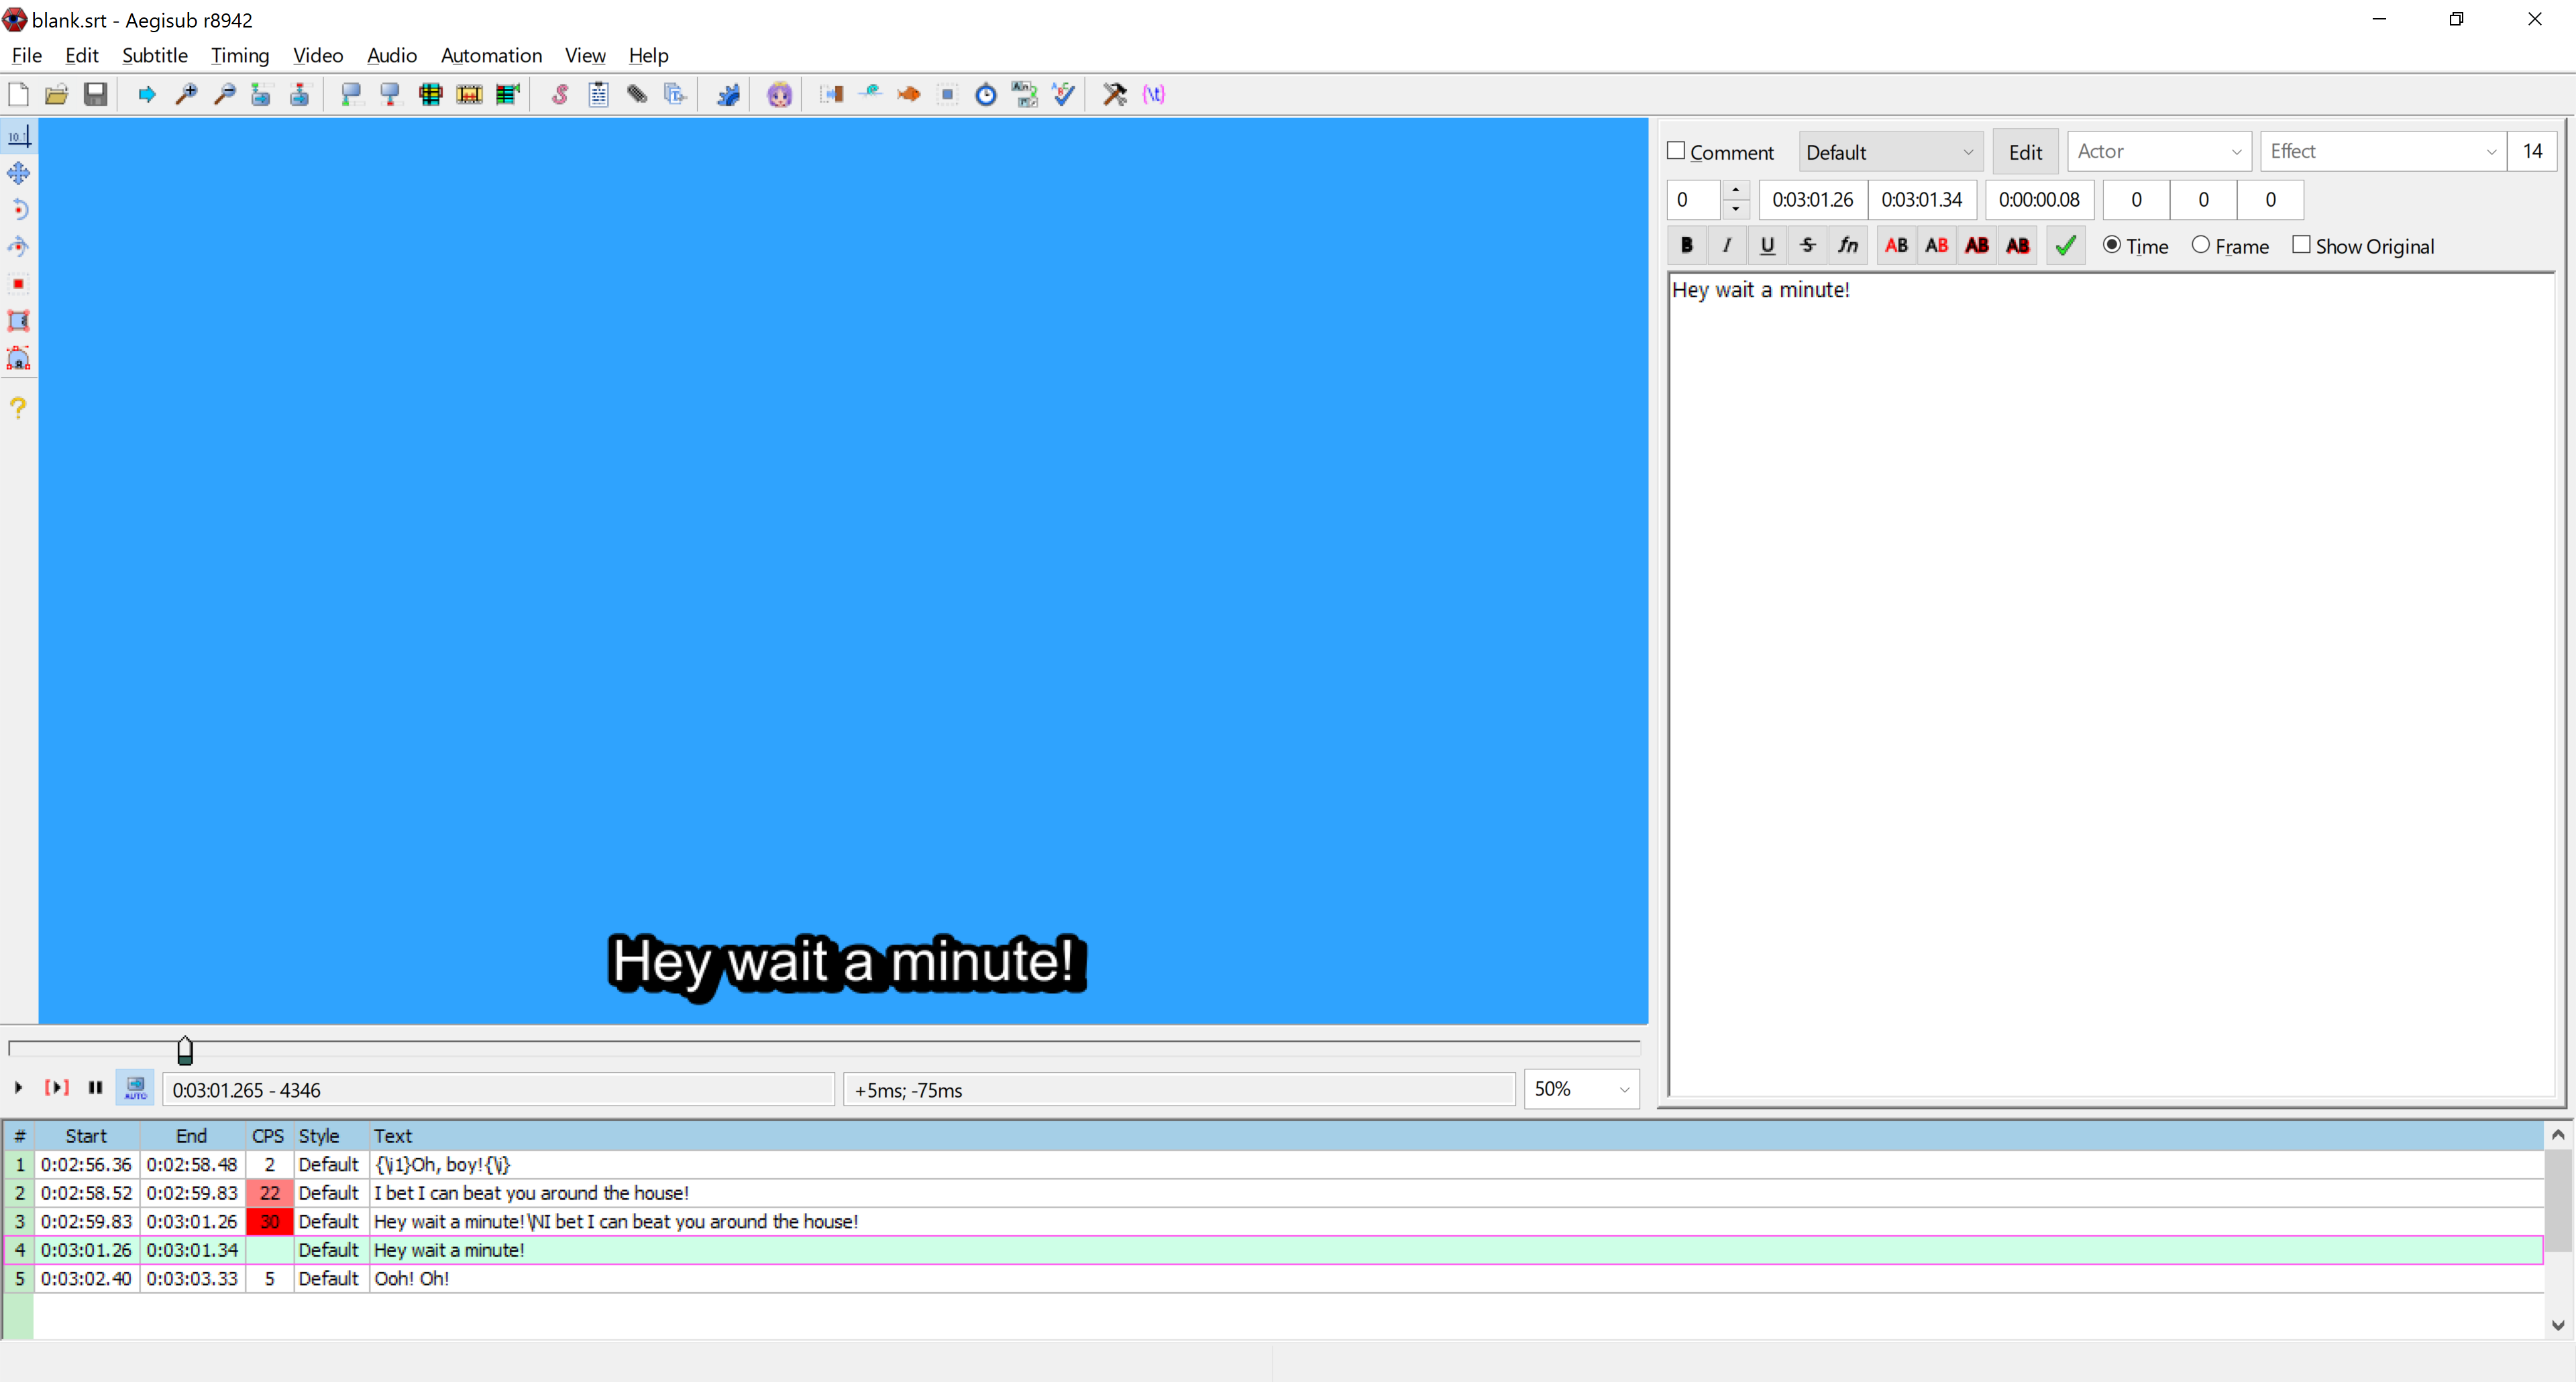2576x1382 pixels.
Task: Click the Save subtitles icon
Action: click(x=95, y=95)
